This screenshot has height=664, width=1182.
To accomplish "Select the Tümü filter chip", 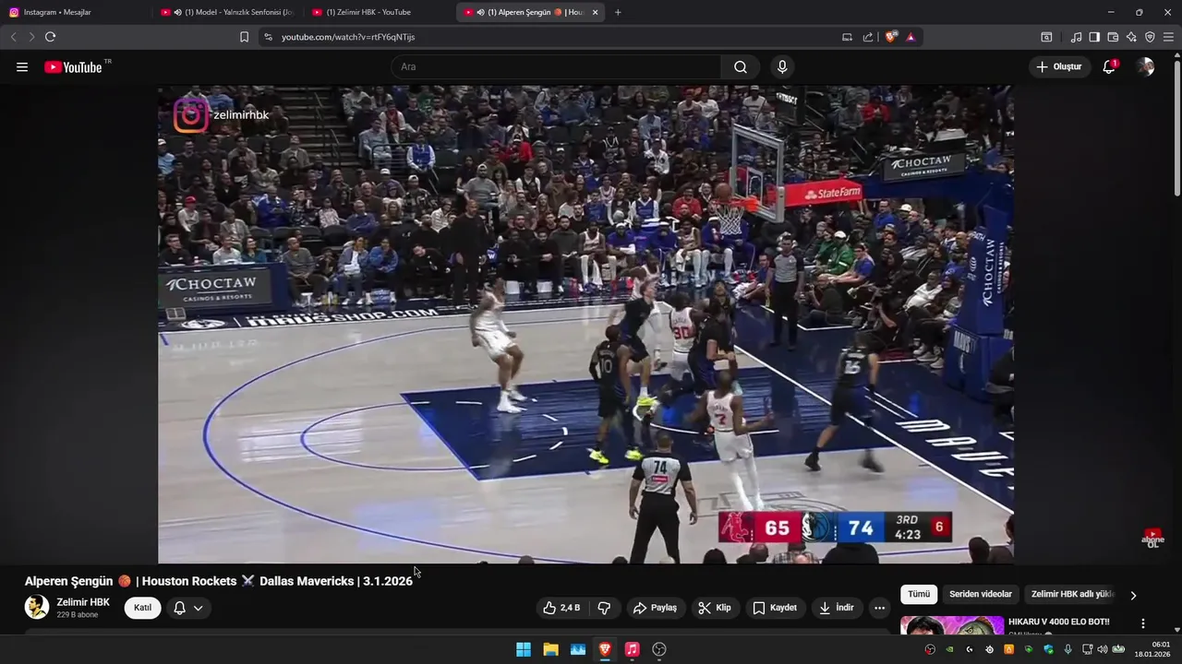I will 919,595.
